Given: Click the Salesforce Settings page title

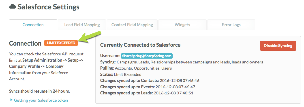Looking at the screenshot, I should click(48, 7).
